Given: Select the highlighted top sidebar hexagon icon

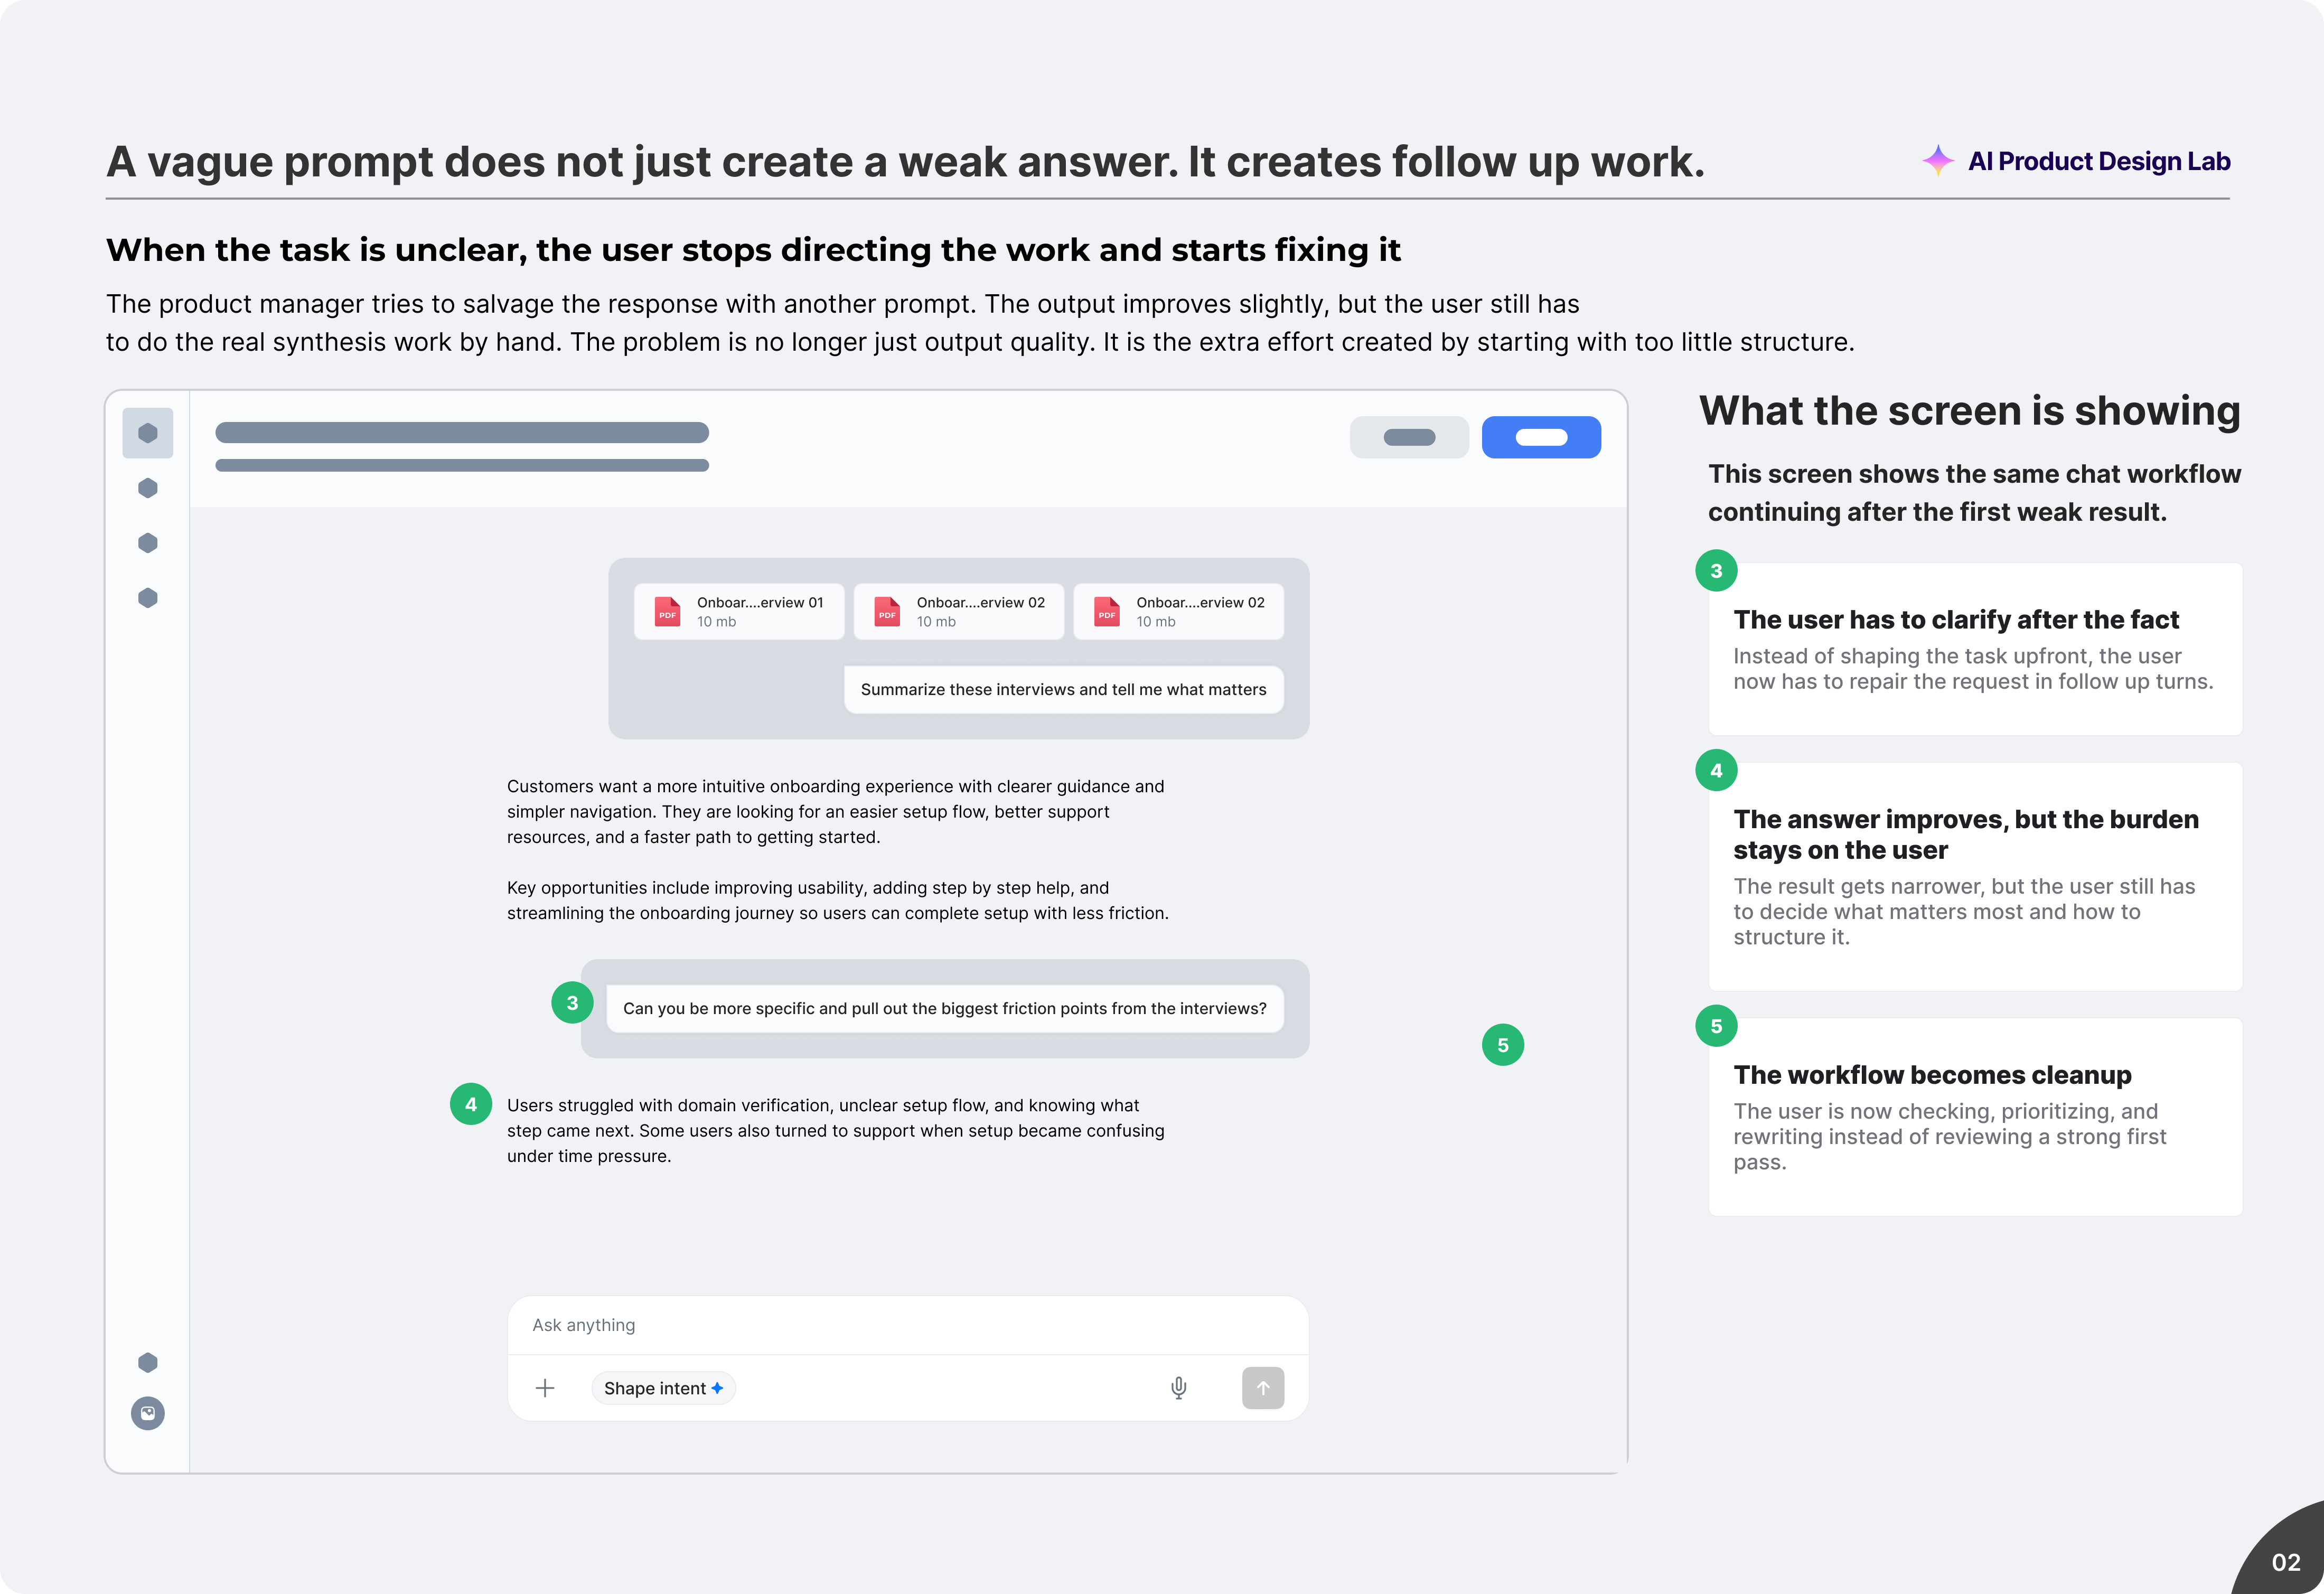Looking at the screenshot, I should coord(148,433).
